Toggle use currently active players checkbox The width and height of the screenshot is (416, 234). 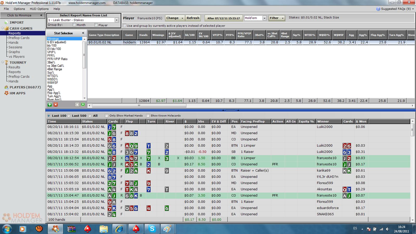point(124,26)
